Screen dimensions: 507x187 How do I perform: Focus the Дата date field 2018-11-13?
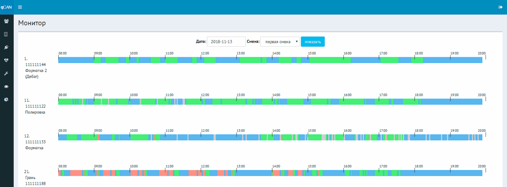pyautogui.click(x=226, y=42)
